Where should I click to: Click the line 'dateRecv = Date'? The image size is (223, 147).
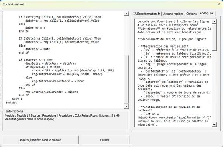[38, 49]
